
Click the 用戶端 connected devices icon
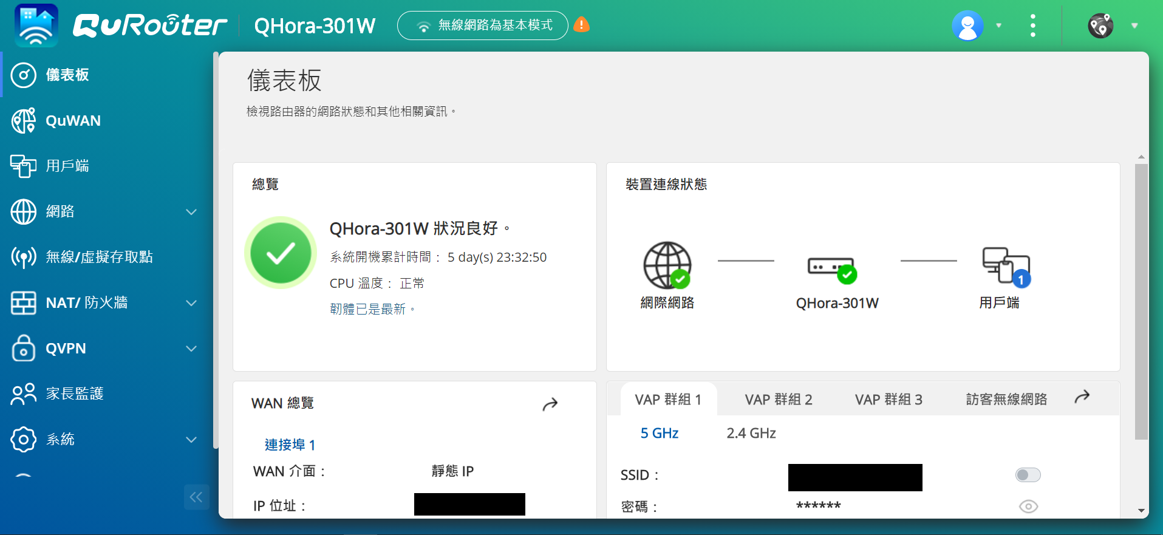pos(1006,267)
